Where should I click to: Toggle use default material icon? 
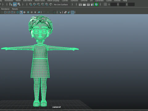[x=25, y=12]
